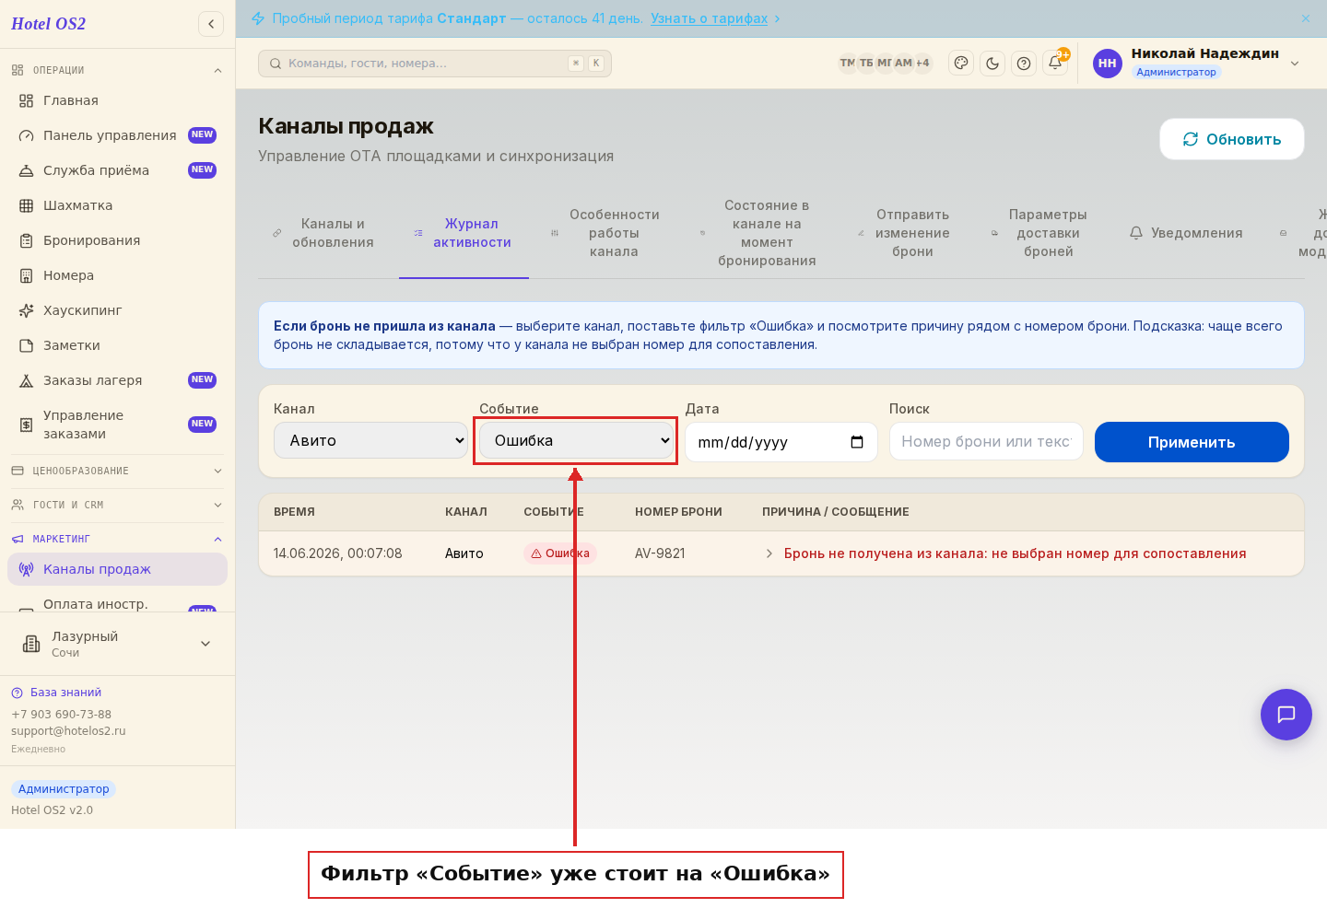Click the booking number AV-9821

(x=660, y=553)
